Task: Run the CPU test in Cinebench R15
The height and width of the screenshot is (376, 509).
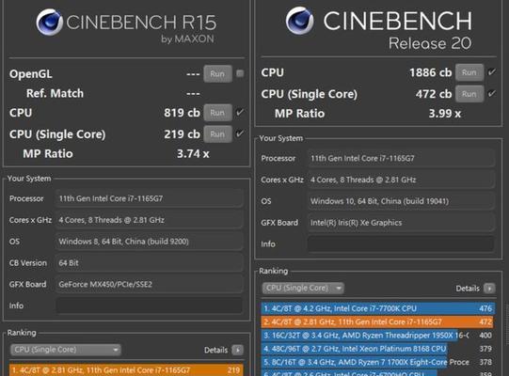Action: point(217,113)
